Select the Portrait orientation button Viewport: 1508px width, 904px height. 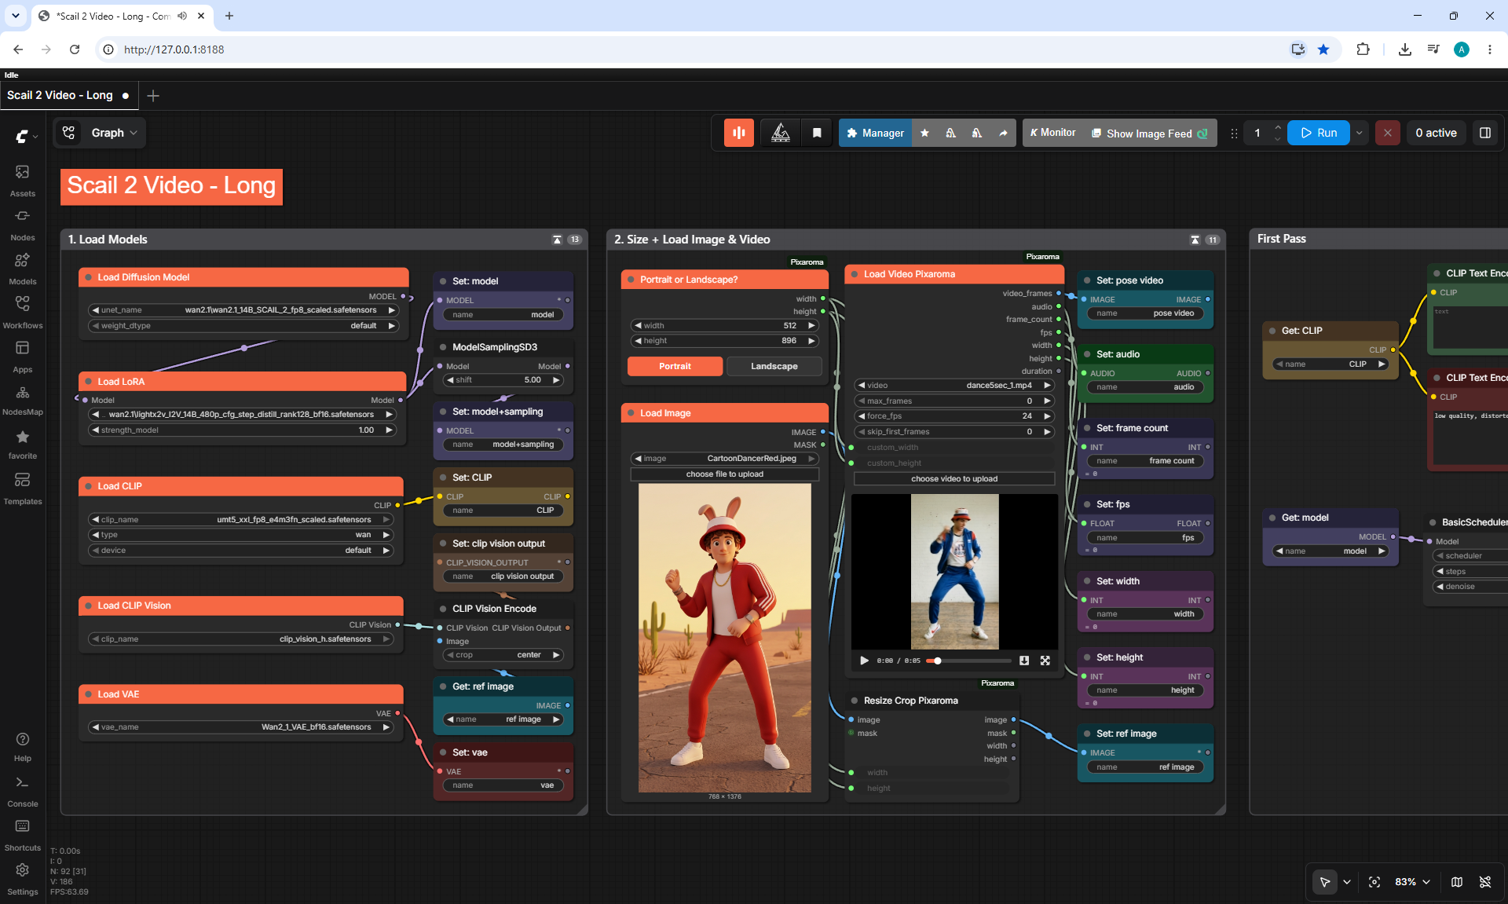pyautogui.click(x=675, y=366)
